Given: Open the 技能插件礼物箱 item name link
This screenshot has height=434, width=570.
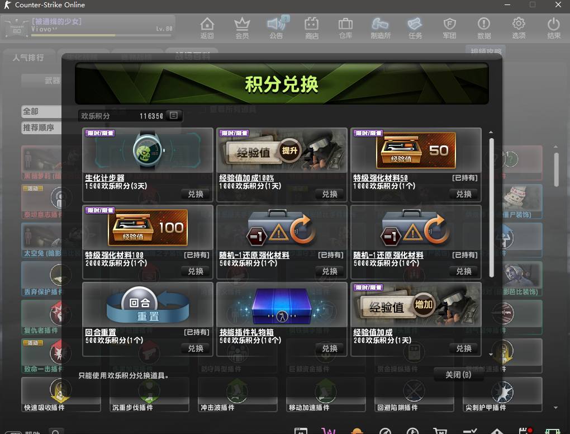Looking at the screenshot, I should tap(246, 332).
